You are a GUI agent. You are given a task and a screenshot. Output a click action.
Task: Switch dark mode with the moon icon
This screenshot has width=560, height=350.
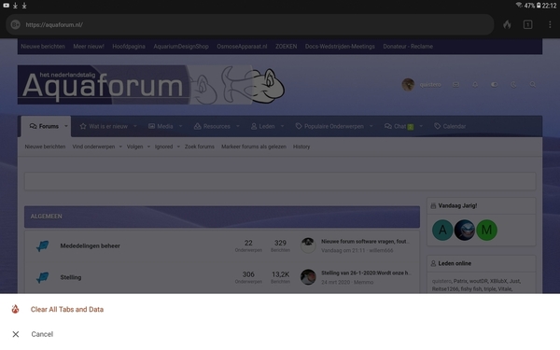tap(513, 85)
